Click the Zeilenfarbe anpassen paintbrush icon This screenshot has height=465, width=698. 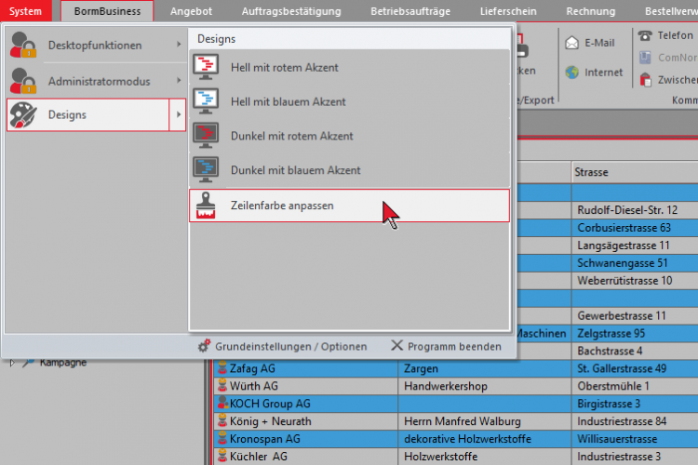click(x=206, y=206)
